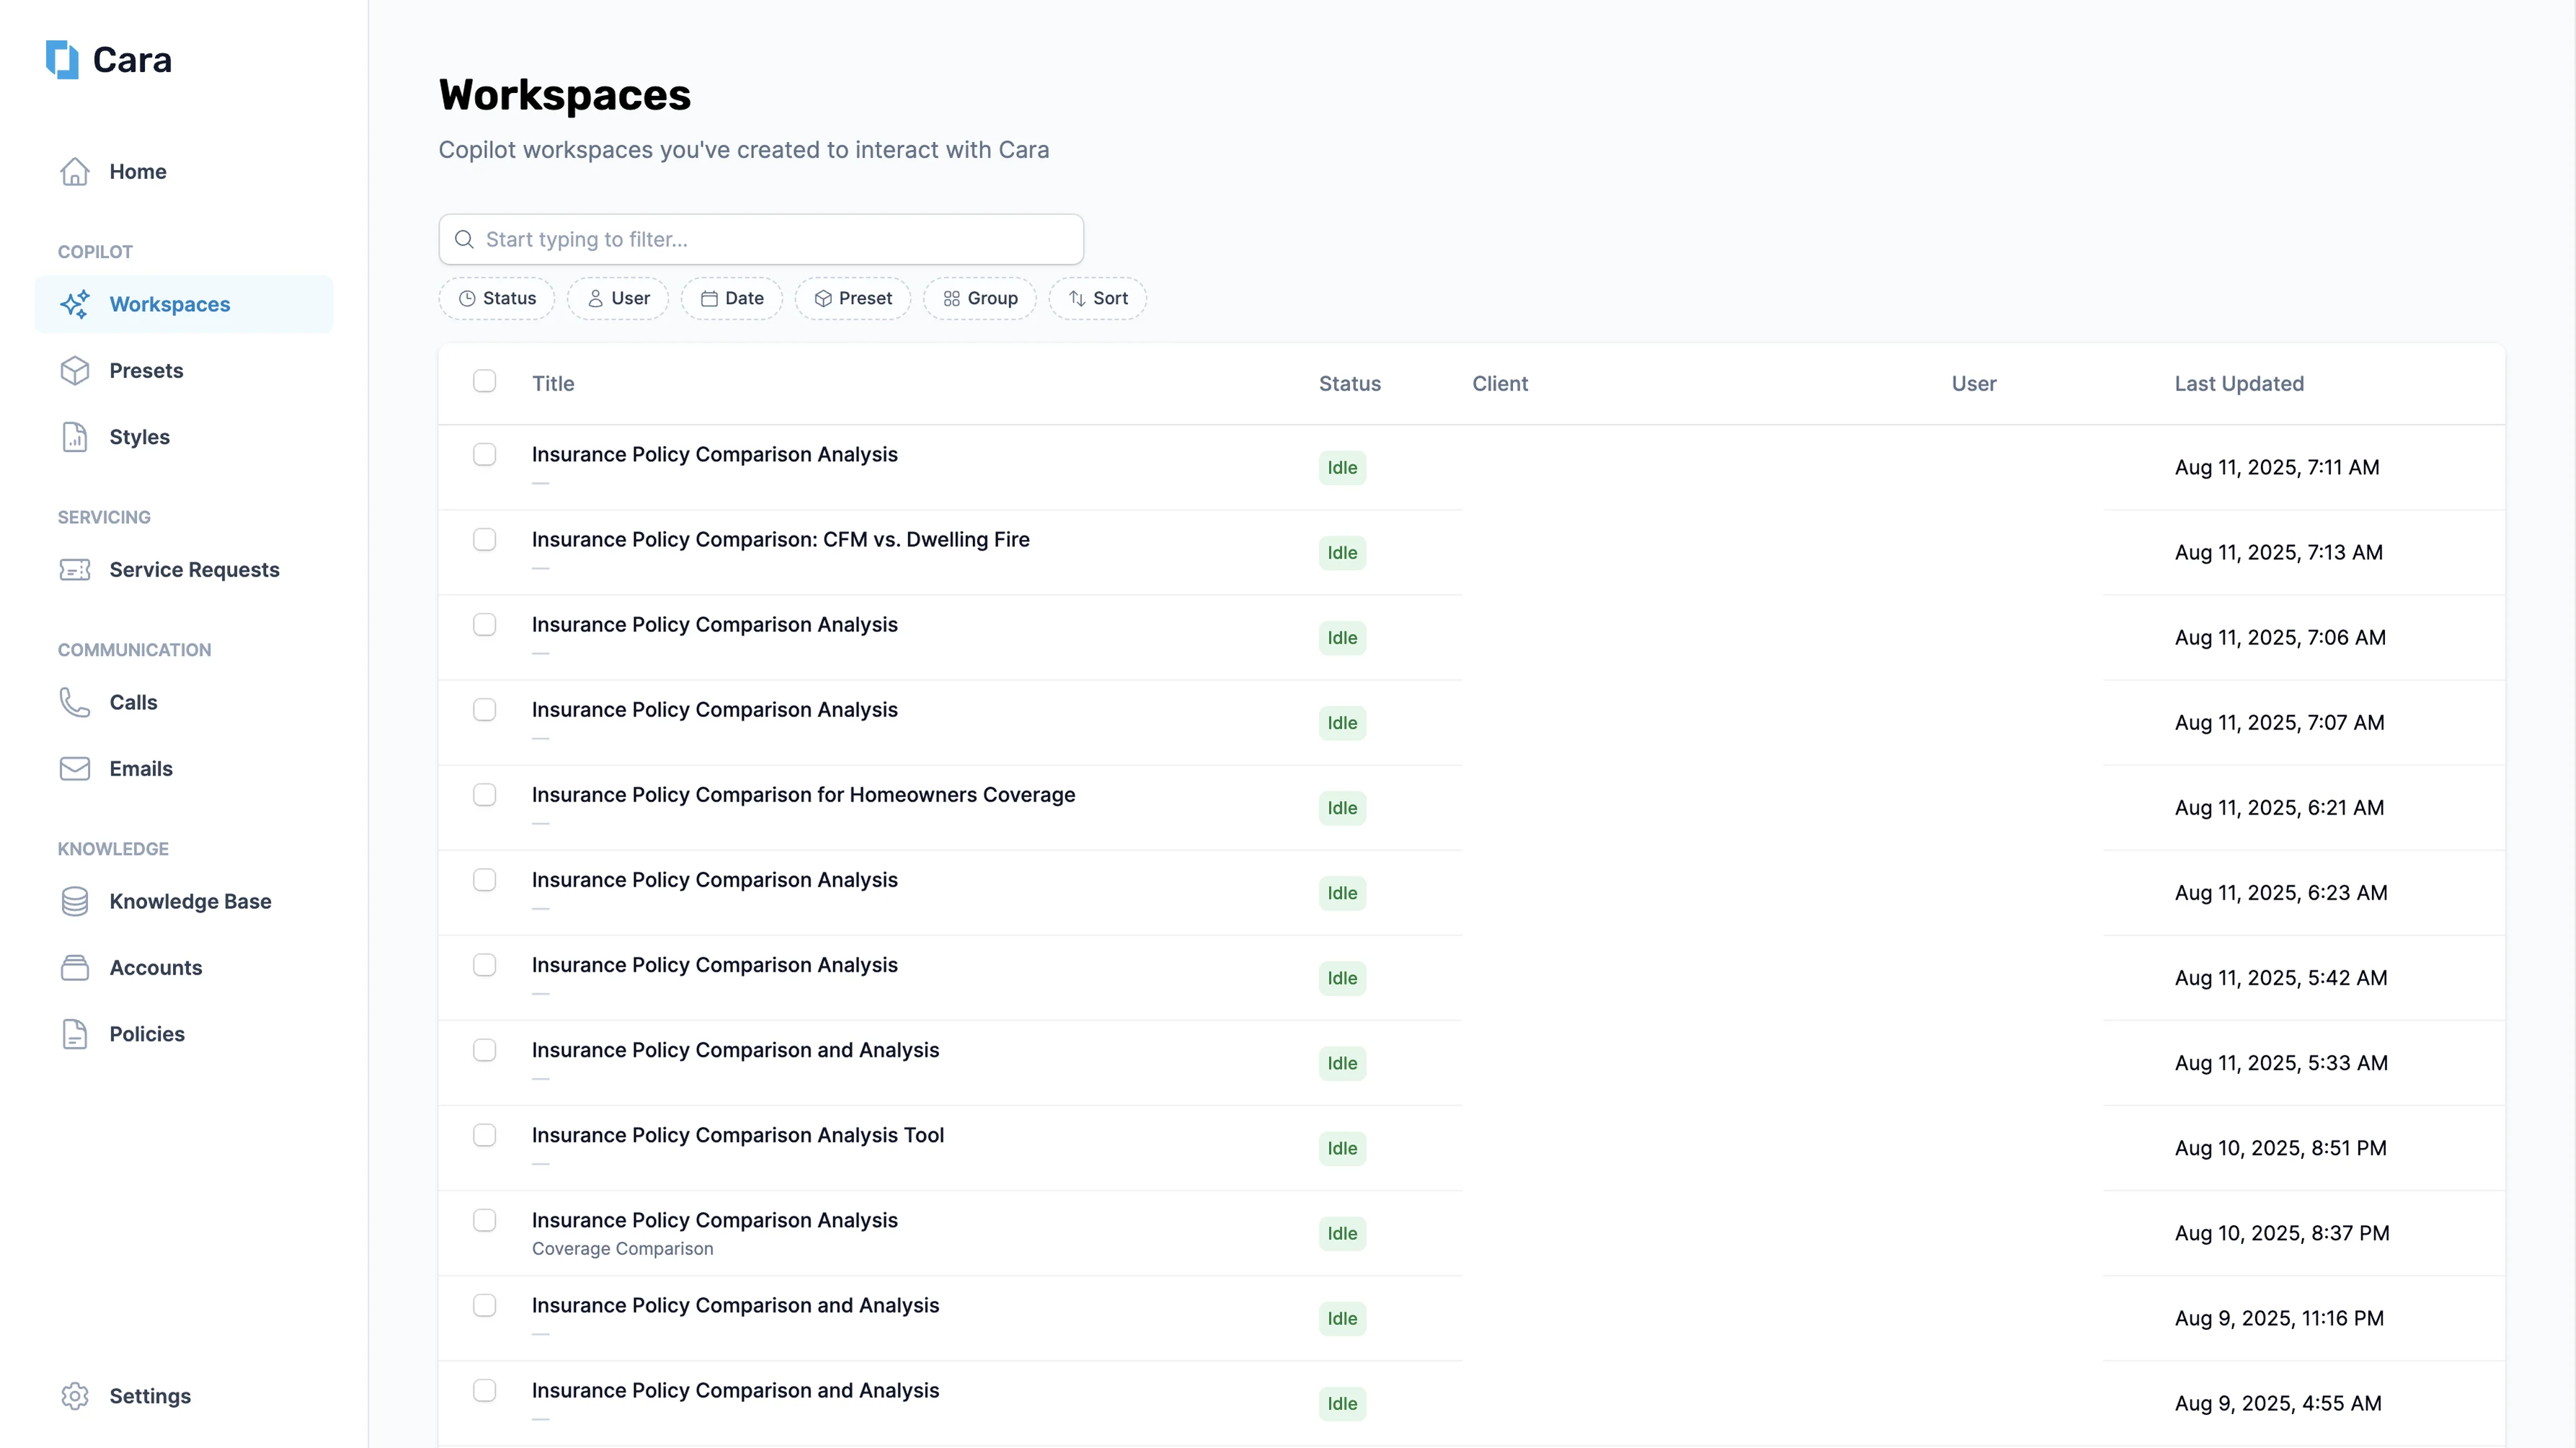Open Insurance Policy Comparison for Homeowners Coverage

803,794
